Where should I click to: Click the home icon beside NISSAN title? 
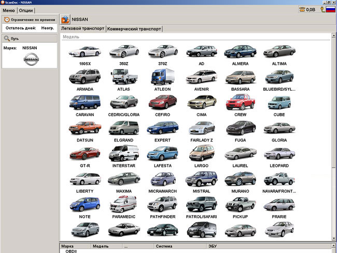tap(65, 20)
